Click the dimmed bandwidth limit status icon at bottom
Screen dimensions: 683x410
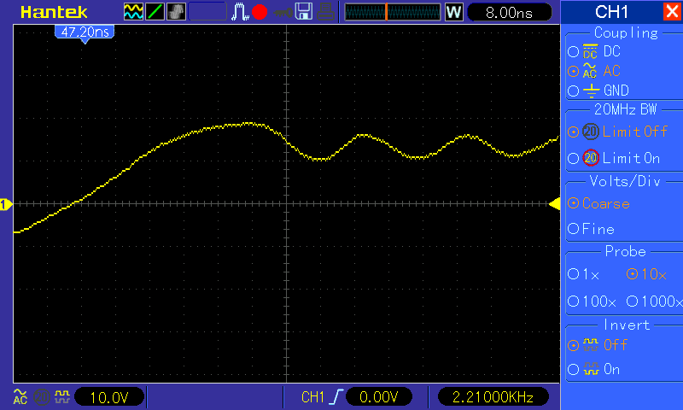(x=41, y=397)
